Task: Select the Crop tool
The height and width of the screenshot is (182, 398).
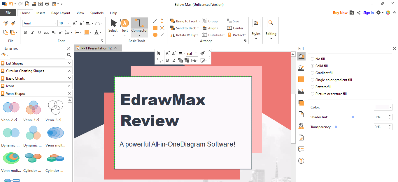Action: (162, 35)
